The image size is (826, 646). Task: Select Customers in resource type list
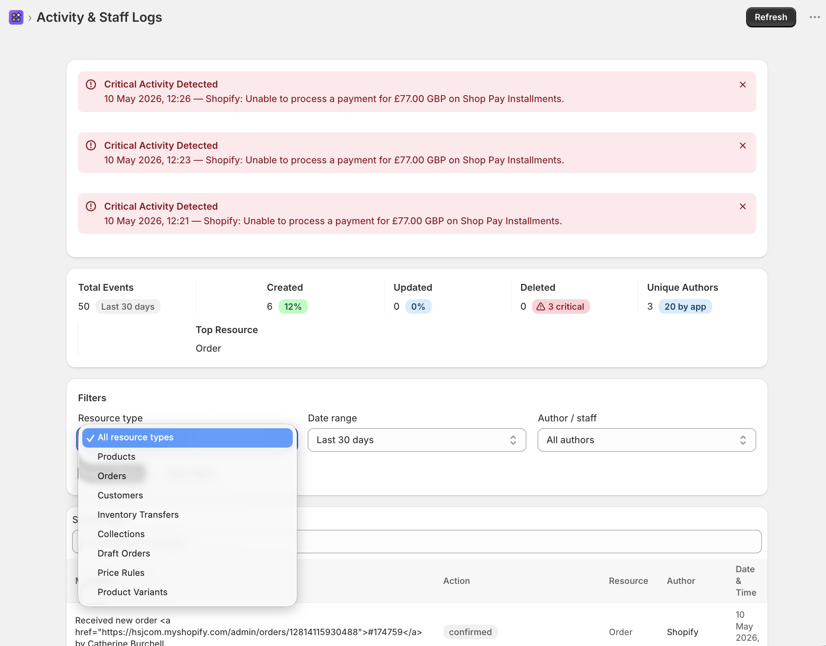pos(188,496)
